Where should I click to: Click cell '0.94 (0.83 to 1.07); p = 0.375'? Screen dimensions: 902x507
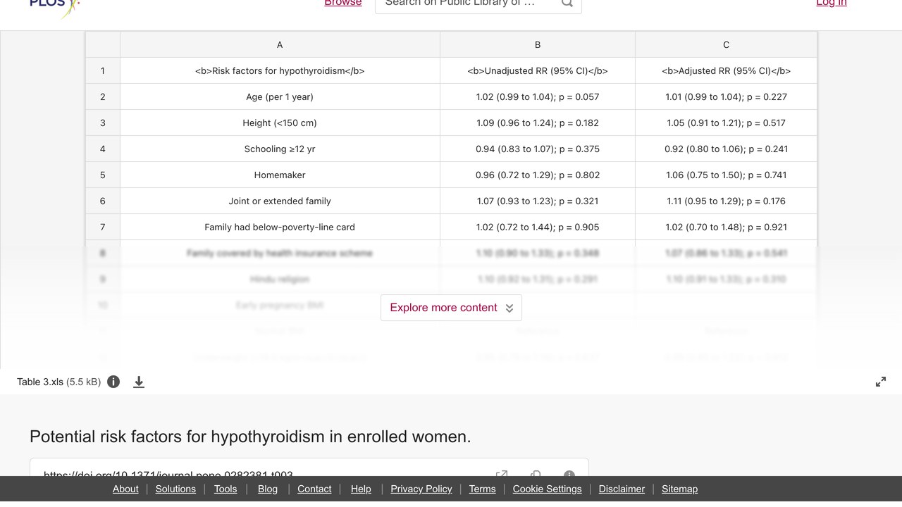pyautogui.click(x=538, y=149)
